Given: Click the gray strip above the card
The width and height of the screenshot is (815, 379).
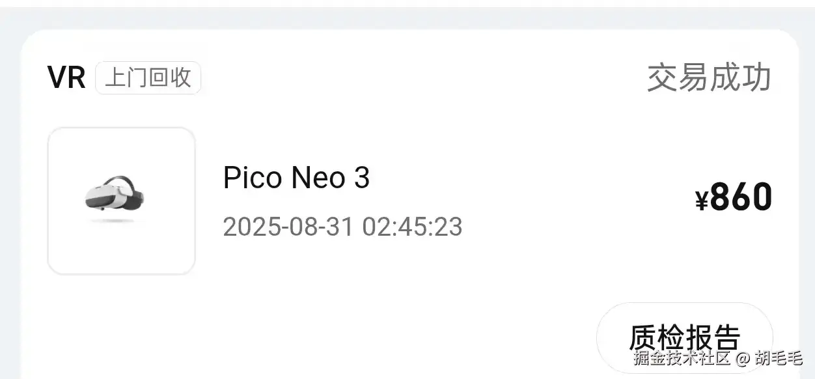Looking at the screenshot, I should click(408, 16).
